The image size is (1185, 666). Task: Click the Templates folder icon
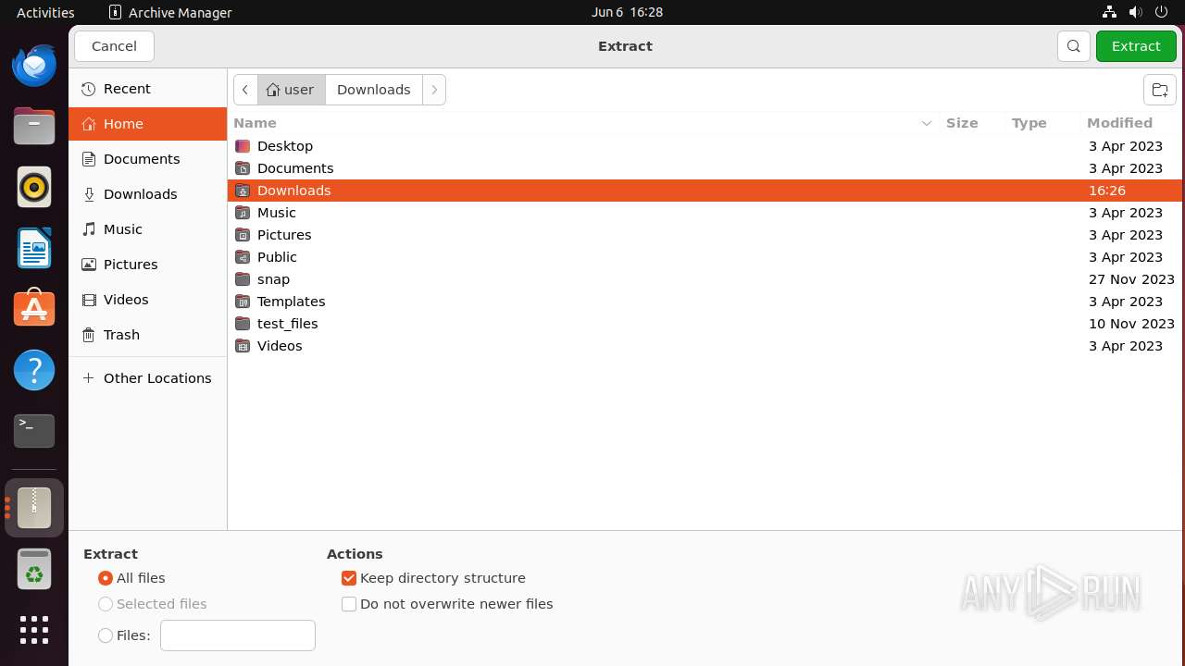[x=243, y=302]
